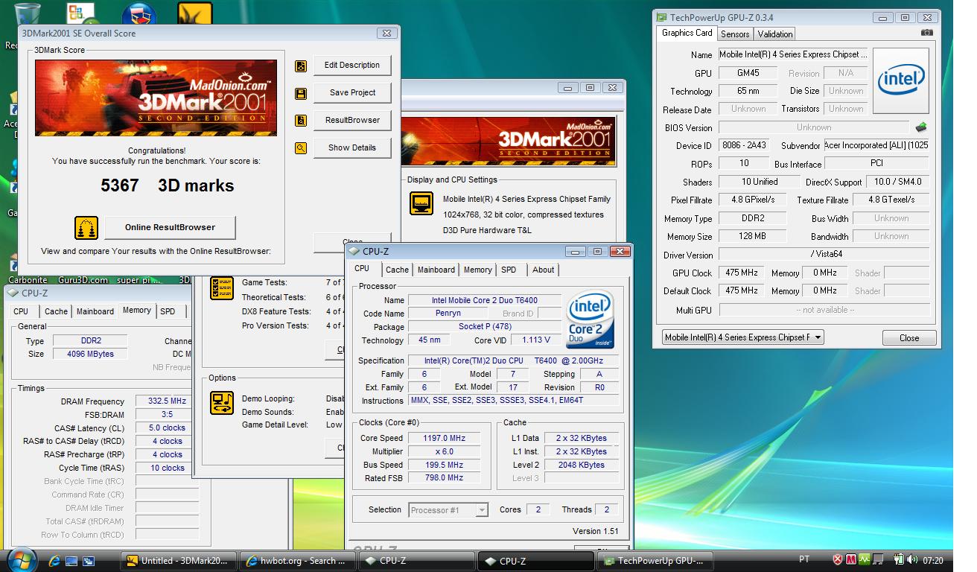Click the Display and CPU Settings monitor icon
Image resolution: width=977 pixels, height=572 pixels.
[421, 203]
